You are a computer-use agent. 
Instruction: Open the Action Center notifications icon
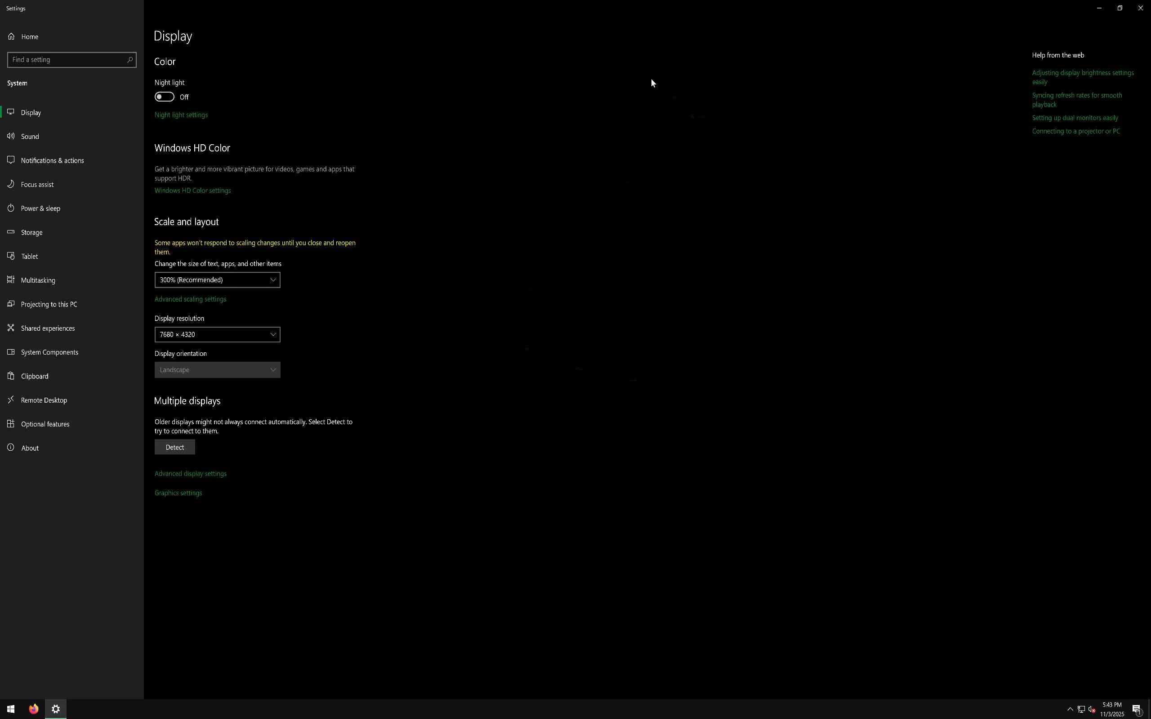pos(1137,710)
